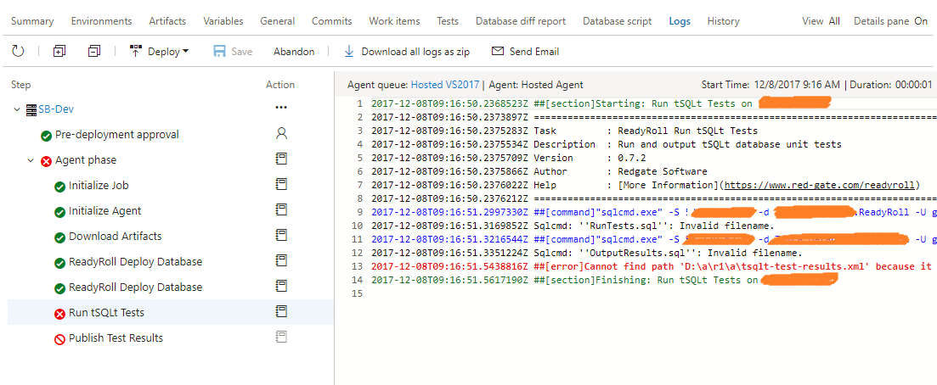Open the Deploy dropdown

[x=160, y=52]
